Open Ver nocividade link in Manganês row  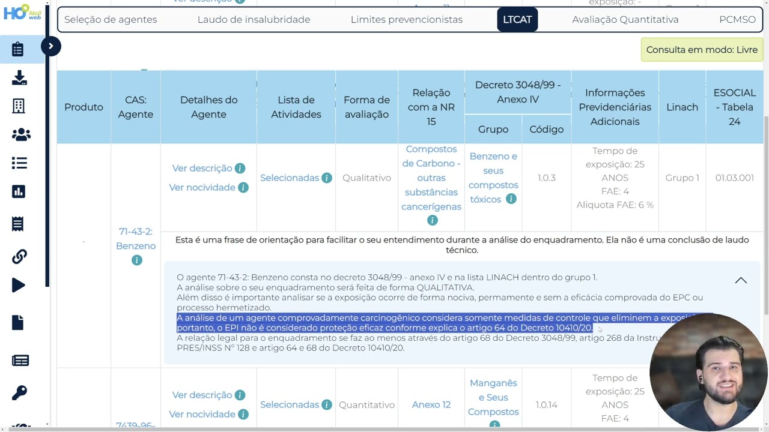202,415
